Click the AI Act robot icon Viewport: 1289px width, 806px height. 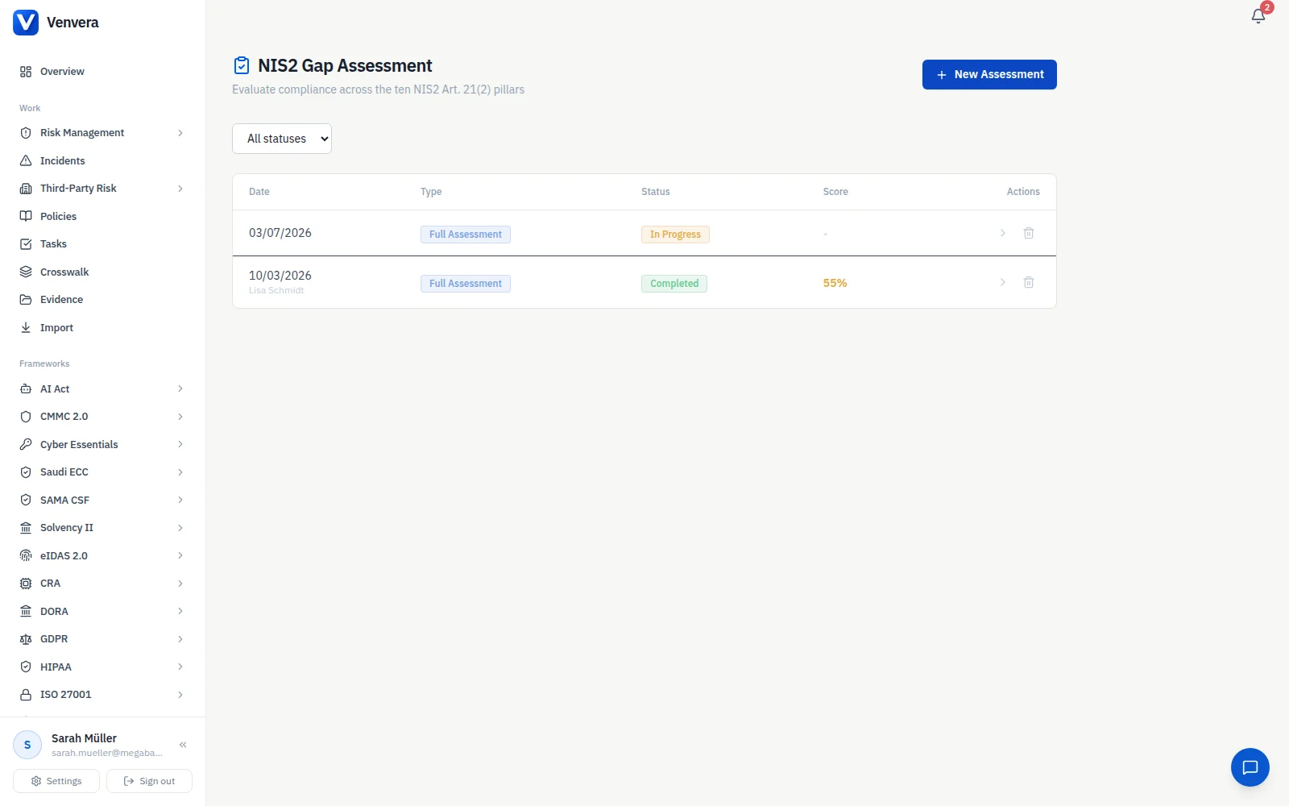point(26,388)
